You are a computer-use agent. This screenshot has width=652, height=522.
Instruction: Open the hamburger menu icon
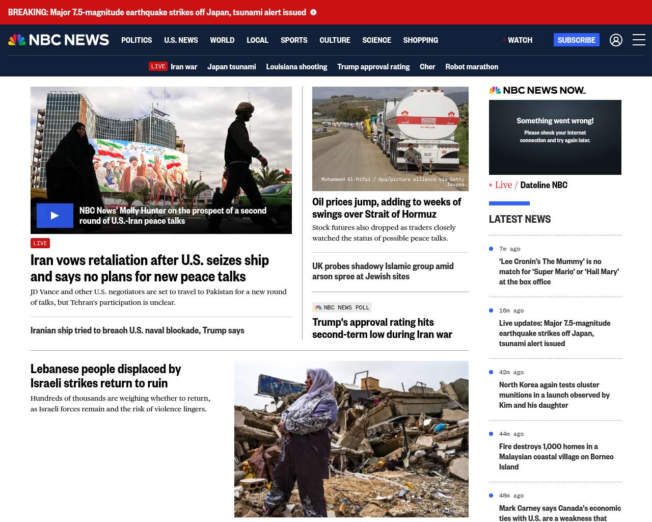pos(639,40)
